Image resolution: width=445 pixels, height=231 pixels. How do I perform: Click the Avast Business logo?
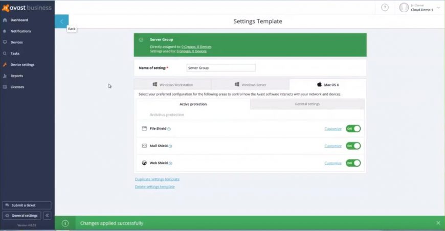tap(27, 8)
